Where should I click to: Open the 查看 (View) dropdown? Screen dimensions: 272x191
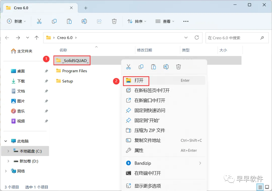(x=165, y=21)
